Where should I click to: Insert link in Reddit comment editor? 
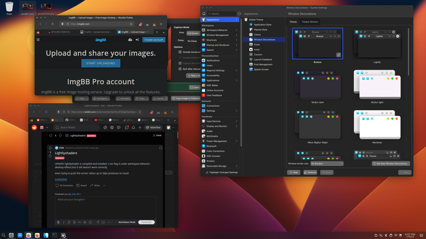[69, 222]
